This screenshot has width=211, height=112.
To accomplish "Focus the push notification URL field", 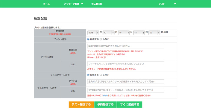I will [126, 64].
